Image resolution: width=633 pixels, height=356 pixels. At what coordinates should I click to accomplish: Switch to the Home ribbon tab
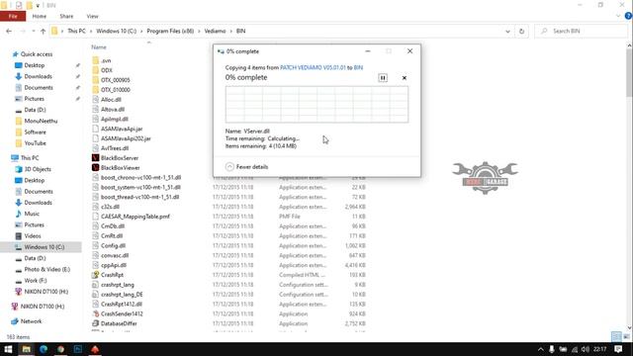[40, 16]
